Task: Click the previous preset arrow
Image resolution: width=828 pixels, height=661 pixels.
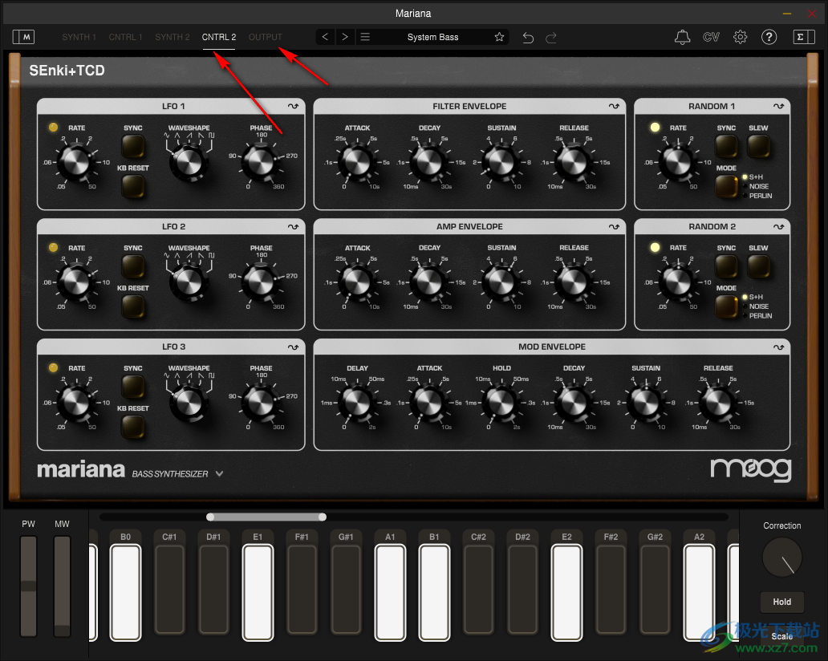Action: [x=324, y=36]
